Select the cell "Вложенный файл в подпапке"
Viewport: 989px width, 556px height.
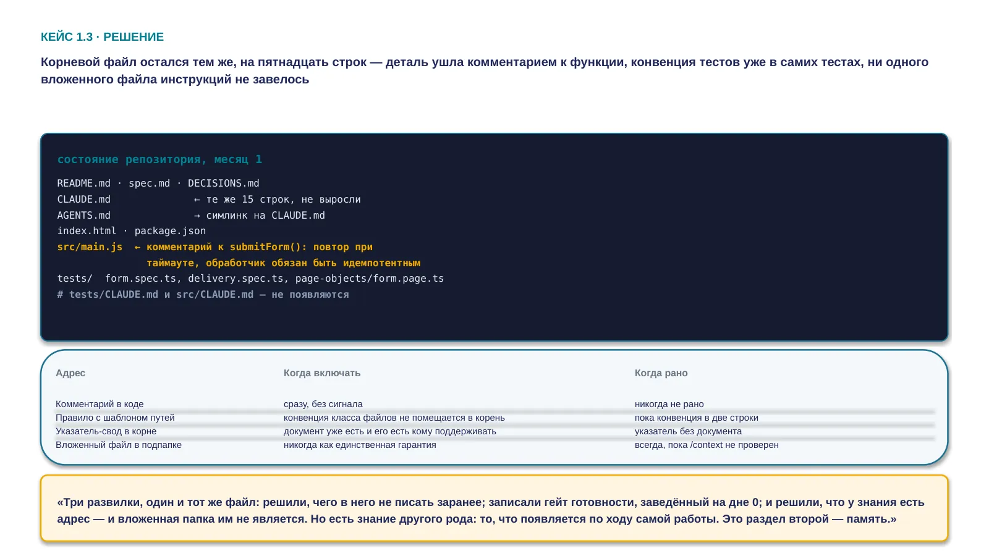(119, 445)
